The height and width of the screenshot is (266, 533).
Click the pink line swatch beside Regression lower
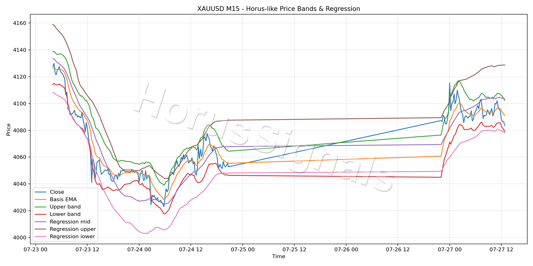click(41, 237)
